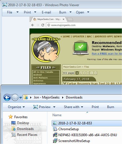Expand the Burn dropdown arrow in Photo Viewer
The width and height of the screenshot is (122, 144).
tap(70, 12)
